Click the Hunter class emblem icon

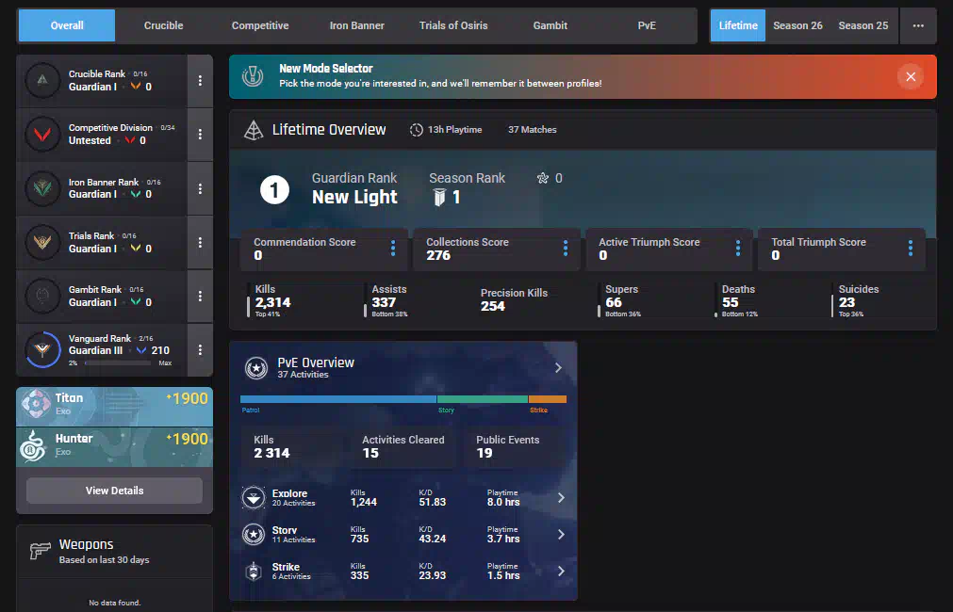(33, 445)
